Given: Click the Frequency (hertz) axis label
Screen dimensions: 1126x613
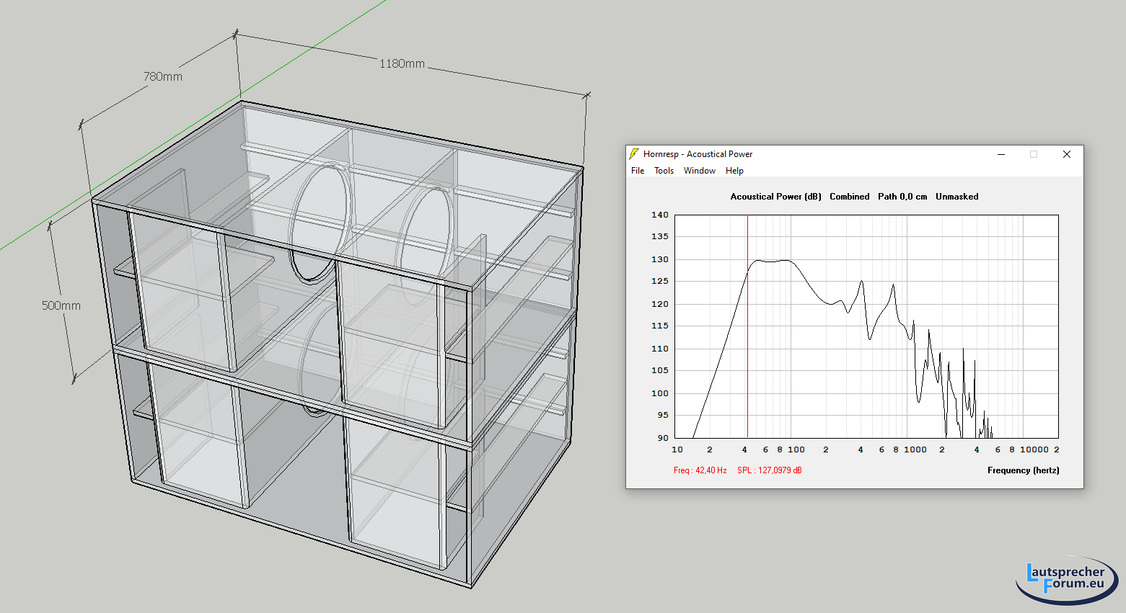Looking at the screenshot, I should coord(1023,470).
